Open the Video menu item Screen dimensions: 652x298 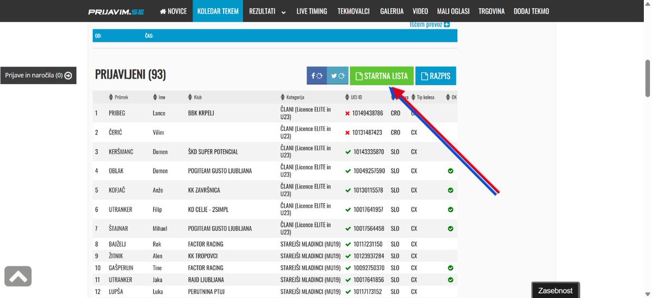pyautogui.click(x=420, y=11)
